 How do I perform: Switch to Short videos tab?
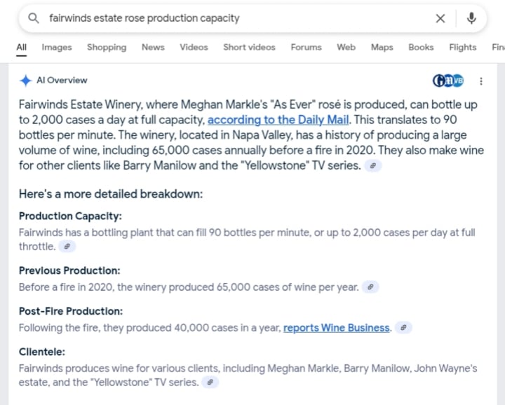249,47
